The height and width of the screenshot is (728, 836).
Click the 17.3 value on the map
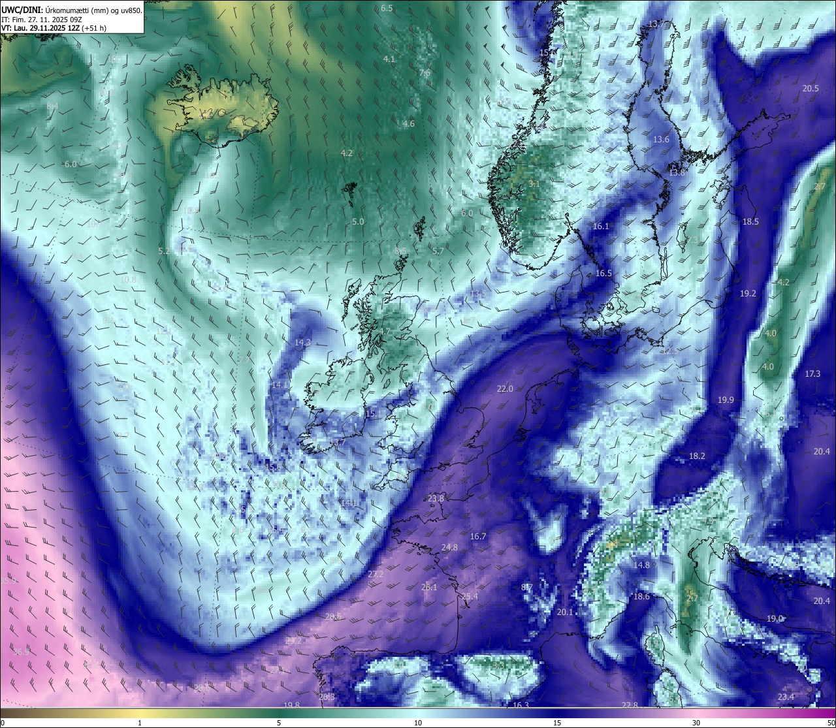pyautogui.click(x=812, y=373)
